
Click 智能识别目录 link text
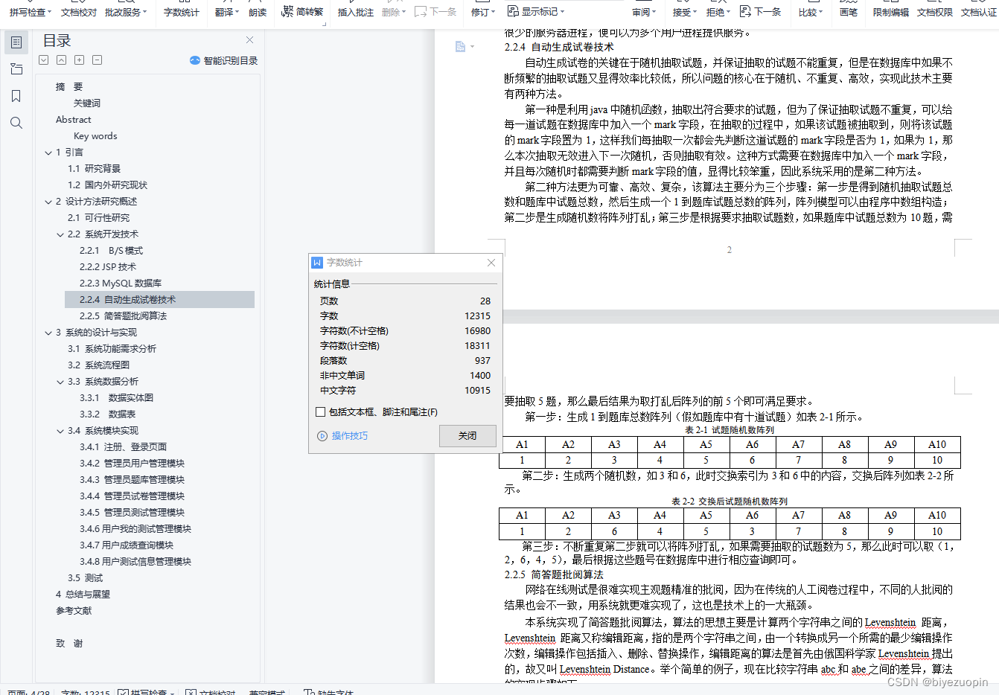click(x=231, y=60)
